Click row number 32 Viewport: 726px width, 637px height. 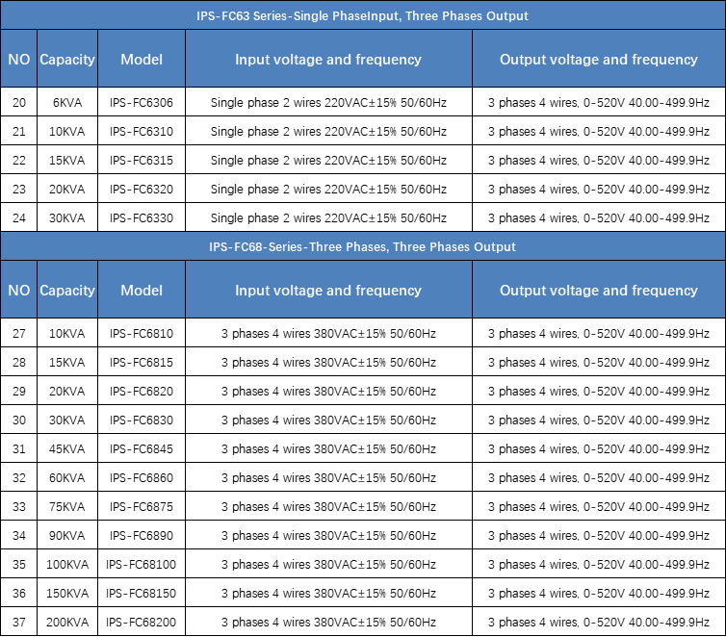pyautogui.click(x=19, y=477)
